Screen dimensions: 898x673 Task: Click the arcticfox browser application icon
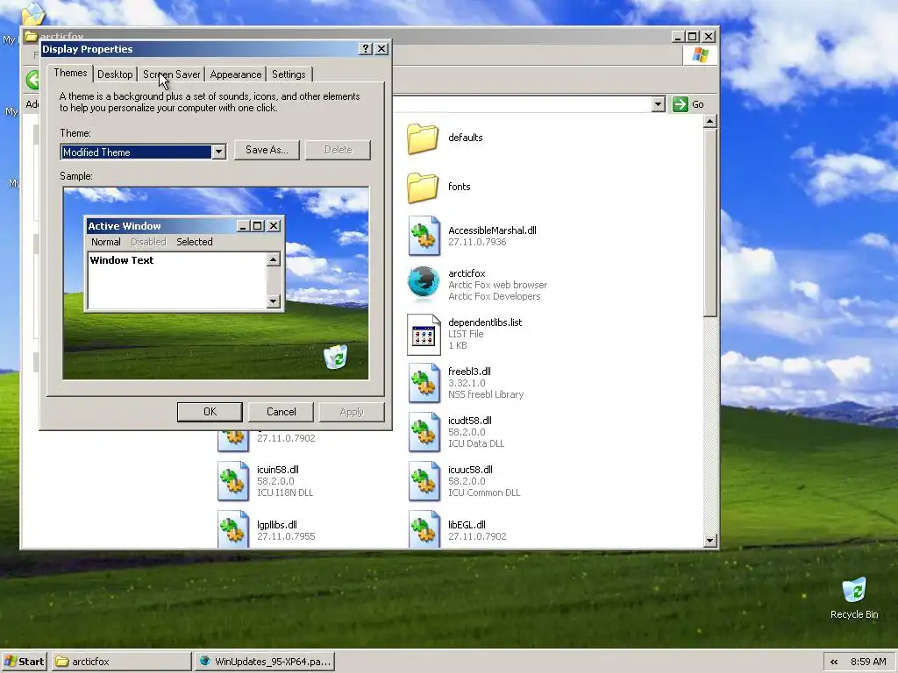[x=424, y=283]
